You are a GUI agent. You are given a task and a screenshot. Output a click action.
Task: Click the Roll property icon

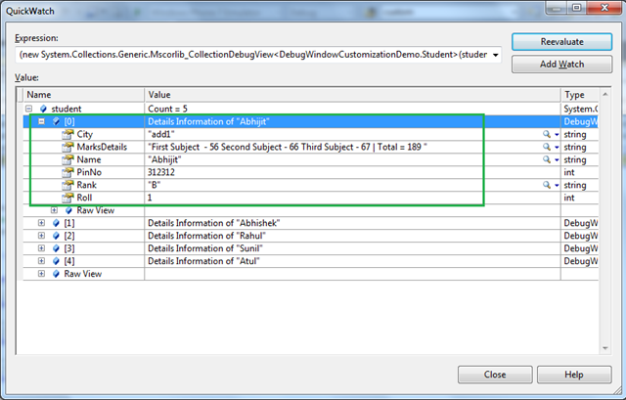pyautogui.click(x=67, y=198)
